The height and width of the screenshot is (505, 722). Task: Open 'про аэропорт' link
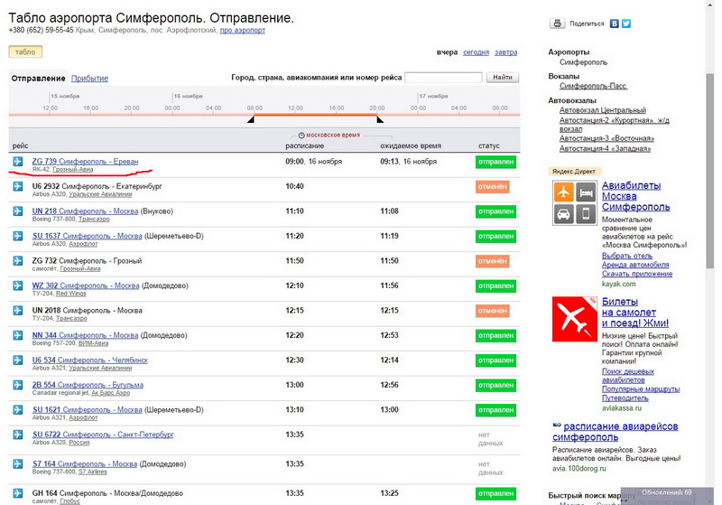[242, 30]
